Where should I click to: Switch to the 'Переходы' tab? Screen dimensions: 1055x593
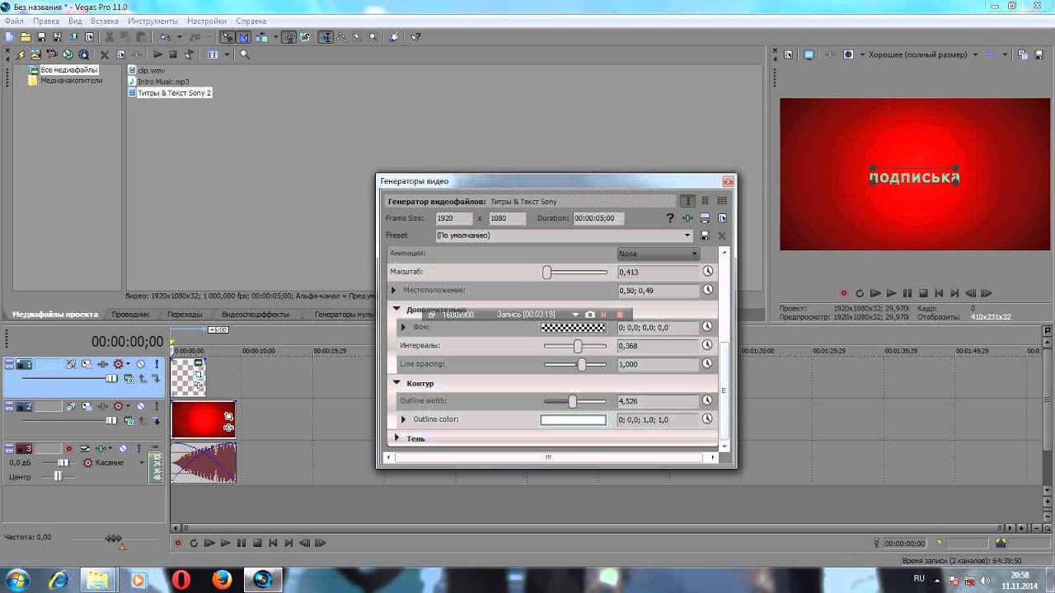pos(185,315)
